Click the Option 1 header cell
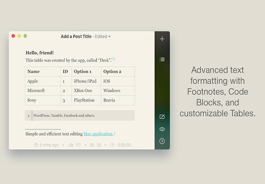 (x=86, y=72)
